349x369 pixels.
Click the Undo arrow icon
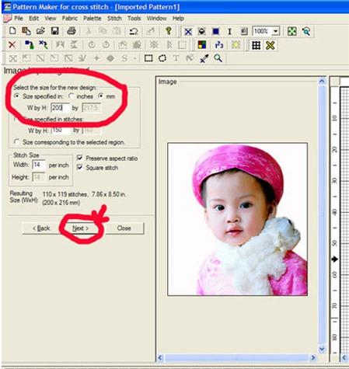click(x=134, y=31)
